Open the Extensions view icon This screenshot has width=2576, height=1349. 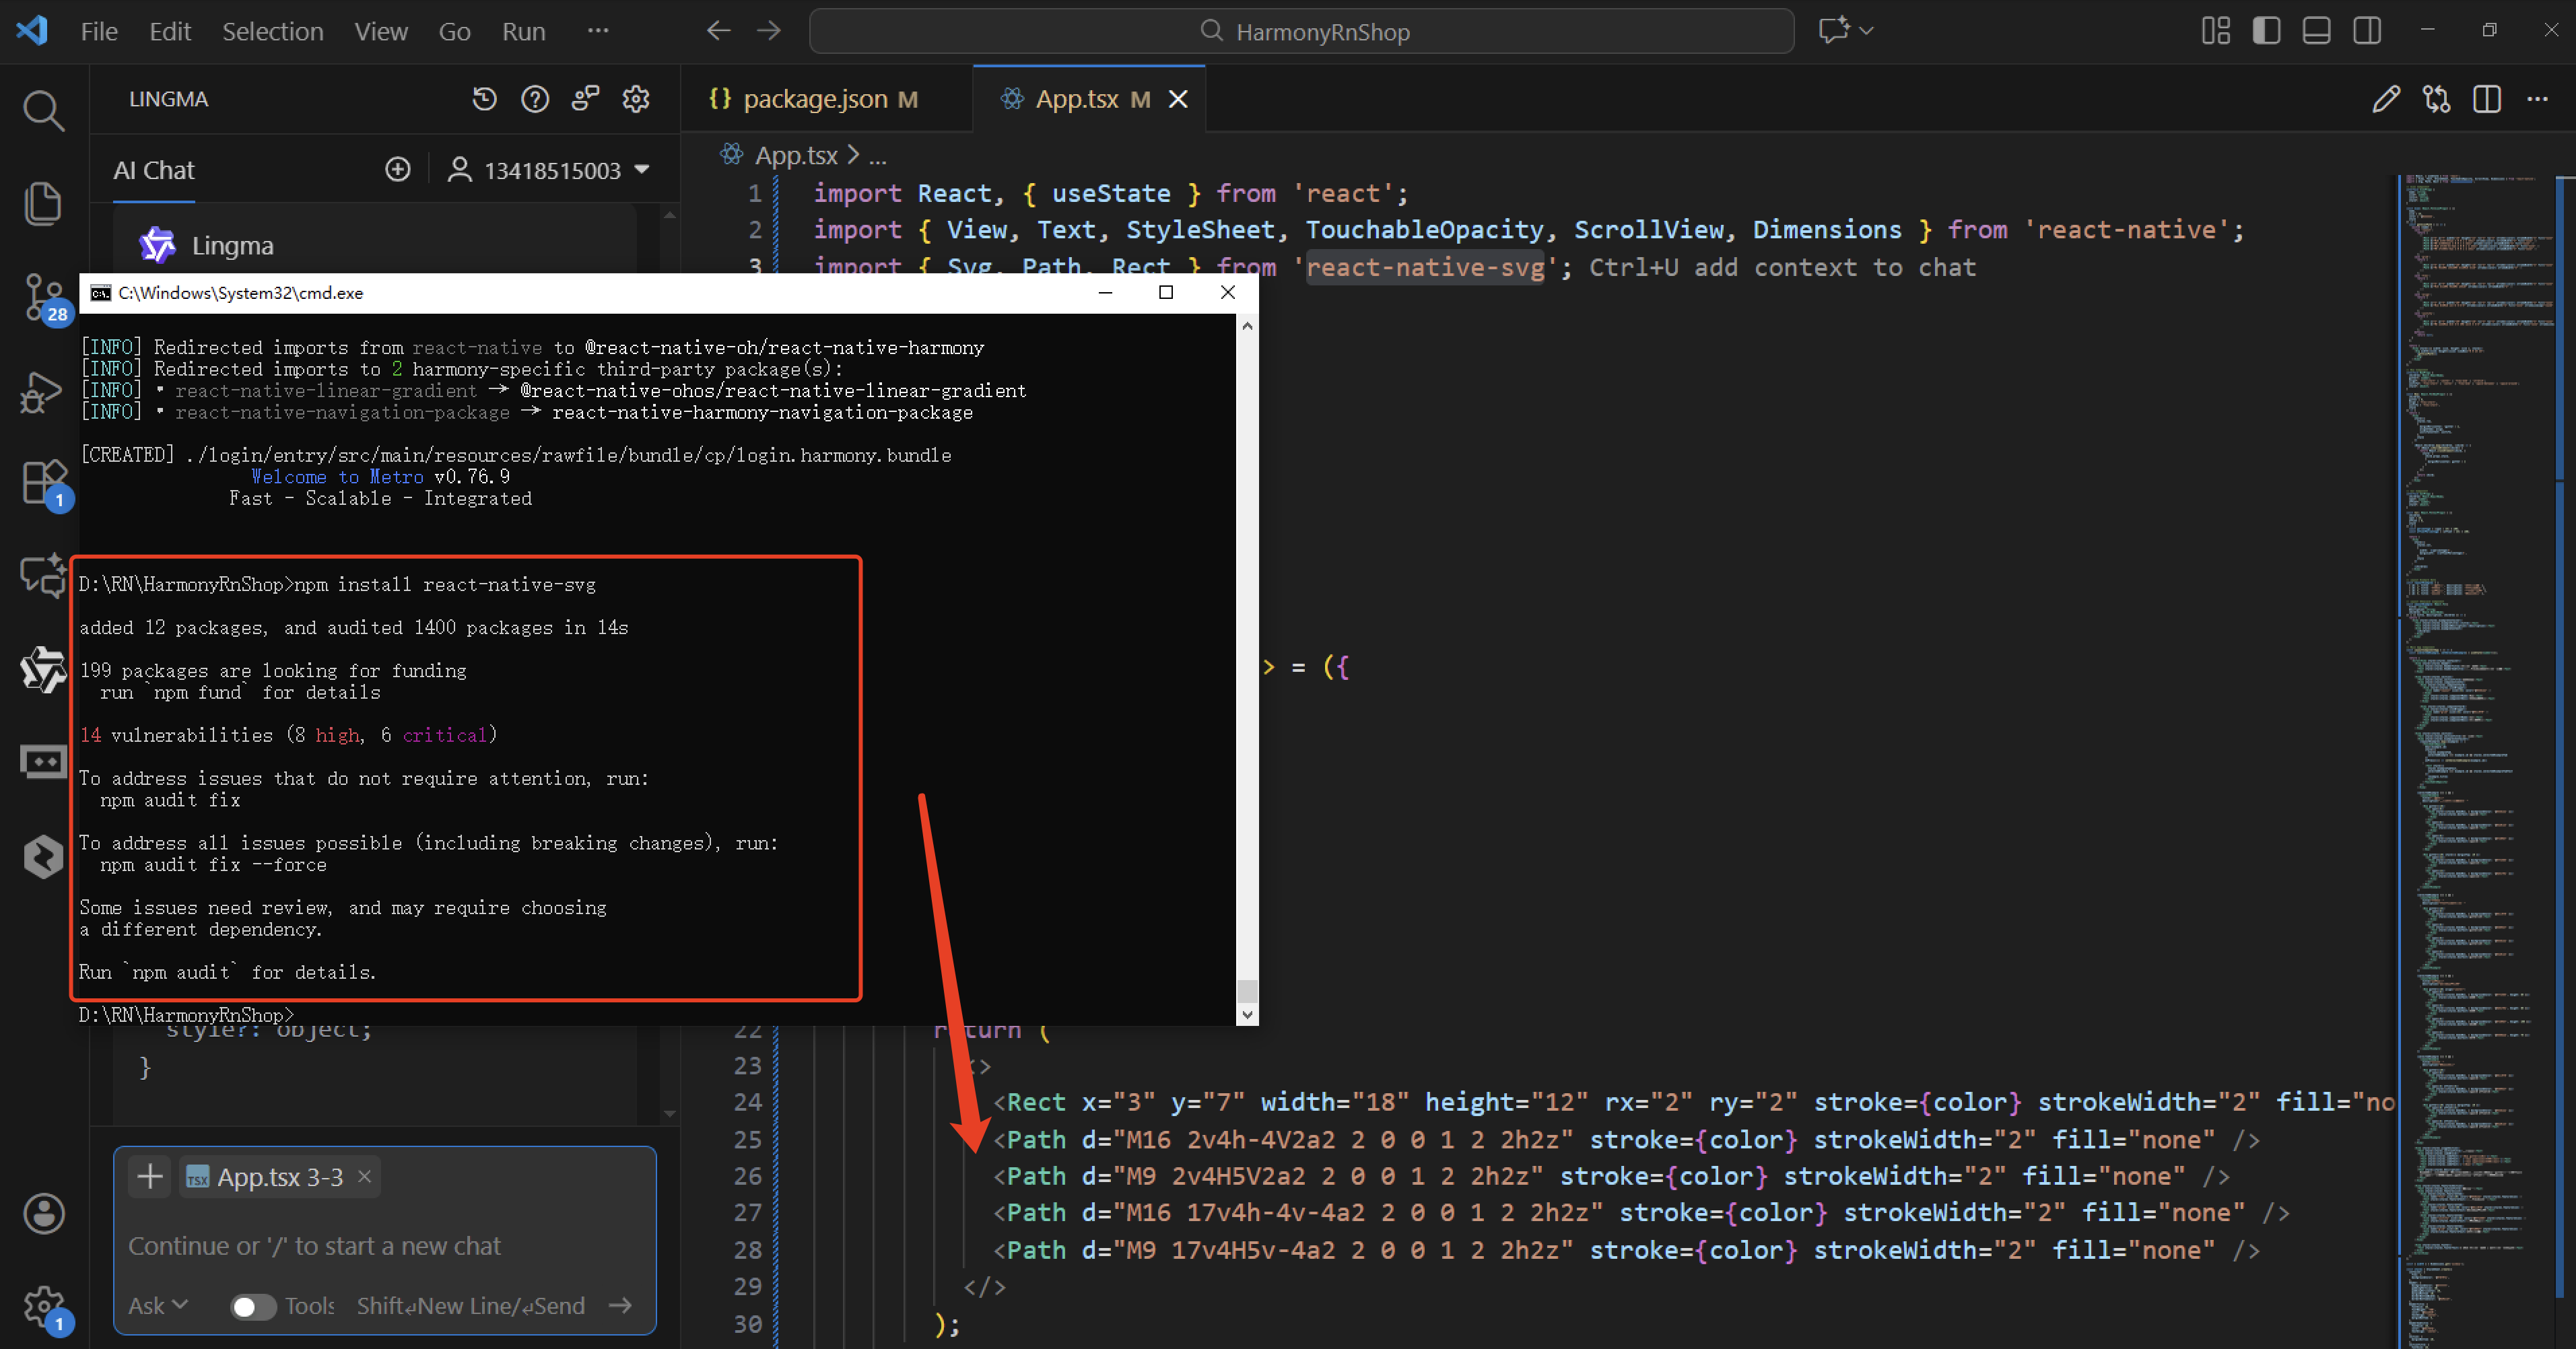(x=43, y=483)
